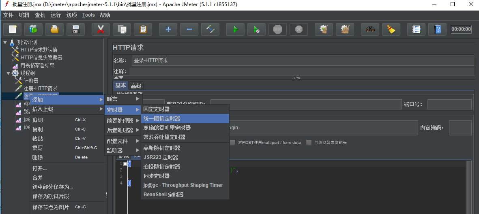Switch to the 基本 tab
Viewport: 479px width, 214px height.
[x=121, y=85]
